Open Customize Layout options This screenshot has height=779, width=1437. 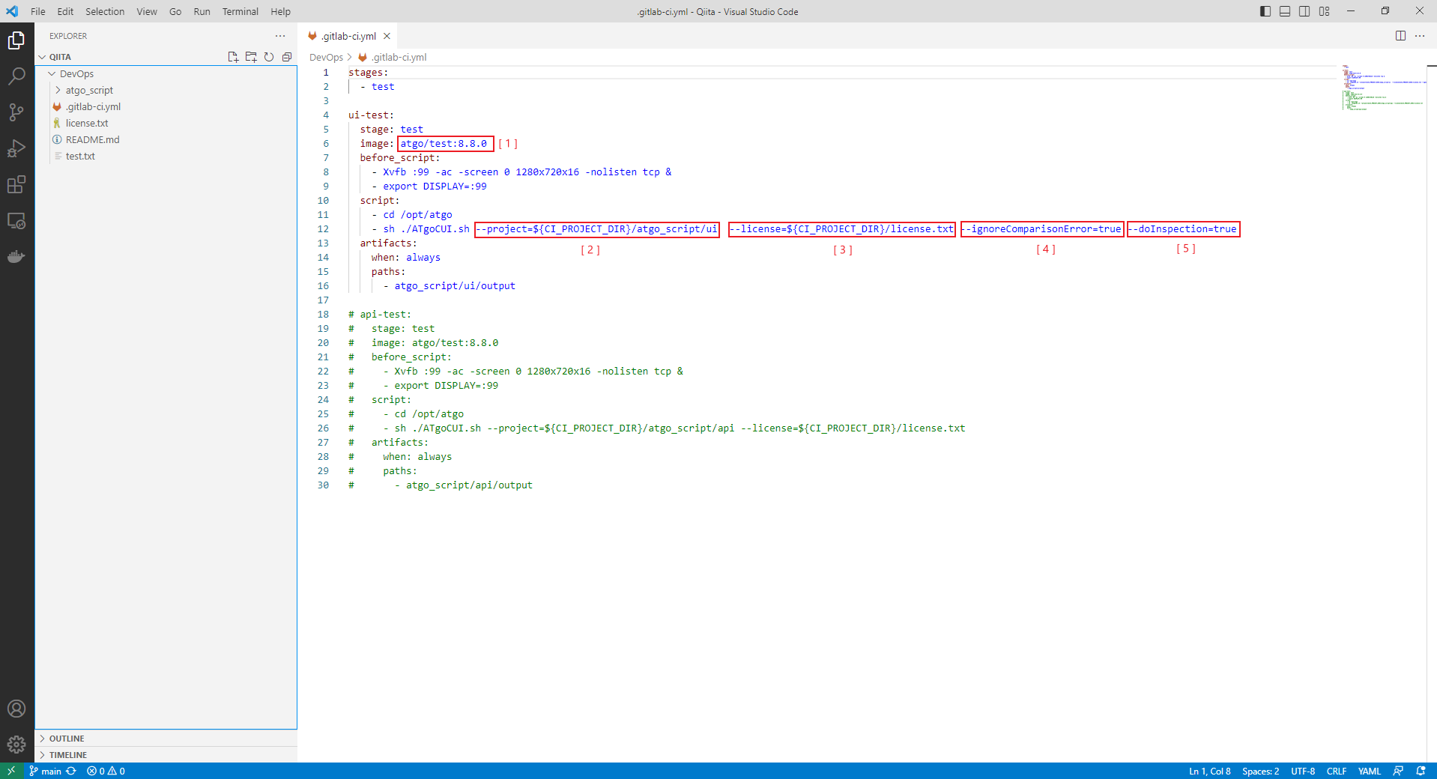pos(1325,11)
